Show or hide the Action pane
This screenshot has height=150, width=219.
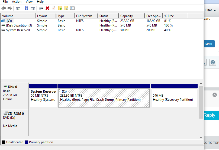pyautogui.click(x=33, y=8)
